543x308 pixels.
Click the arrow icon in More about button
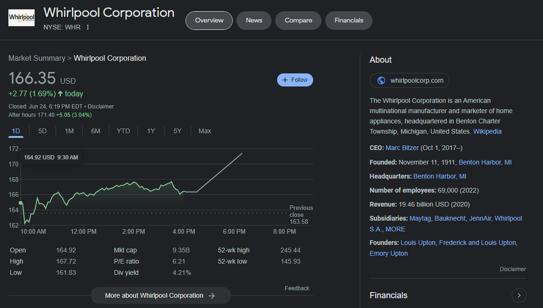(212, 295)
